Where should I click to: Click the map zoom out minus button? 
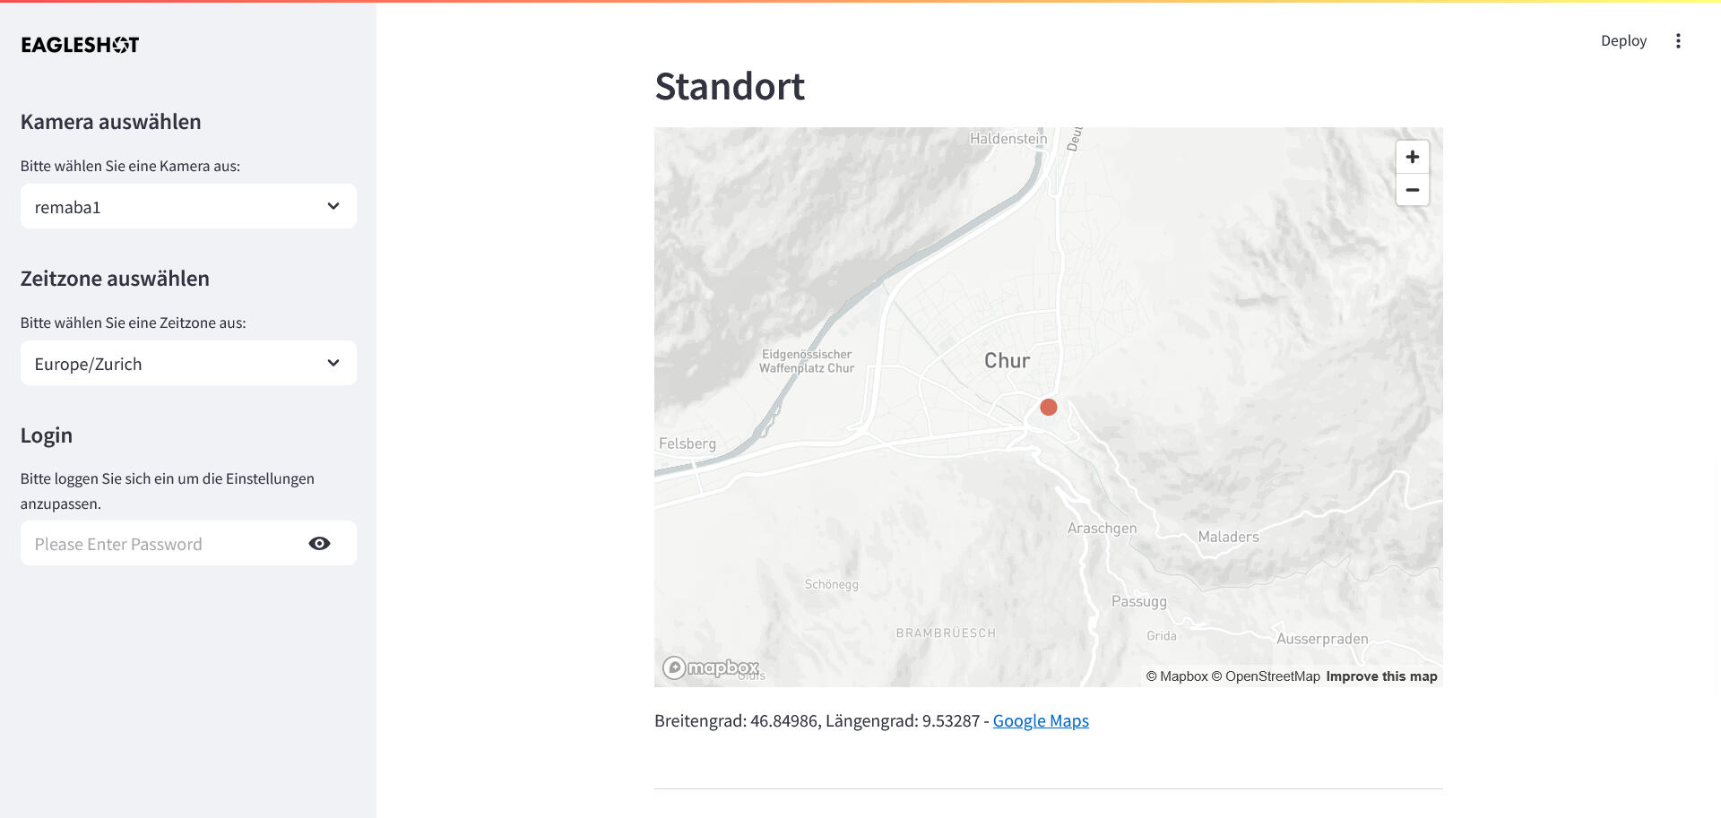click(1412, 190)
